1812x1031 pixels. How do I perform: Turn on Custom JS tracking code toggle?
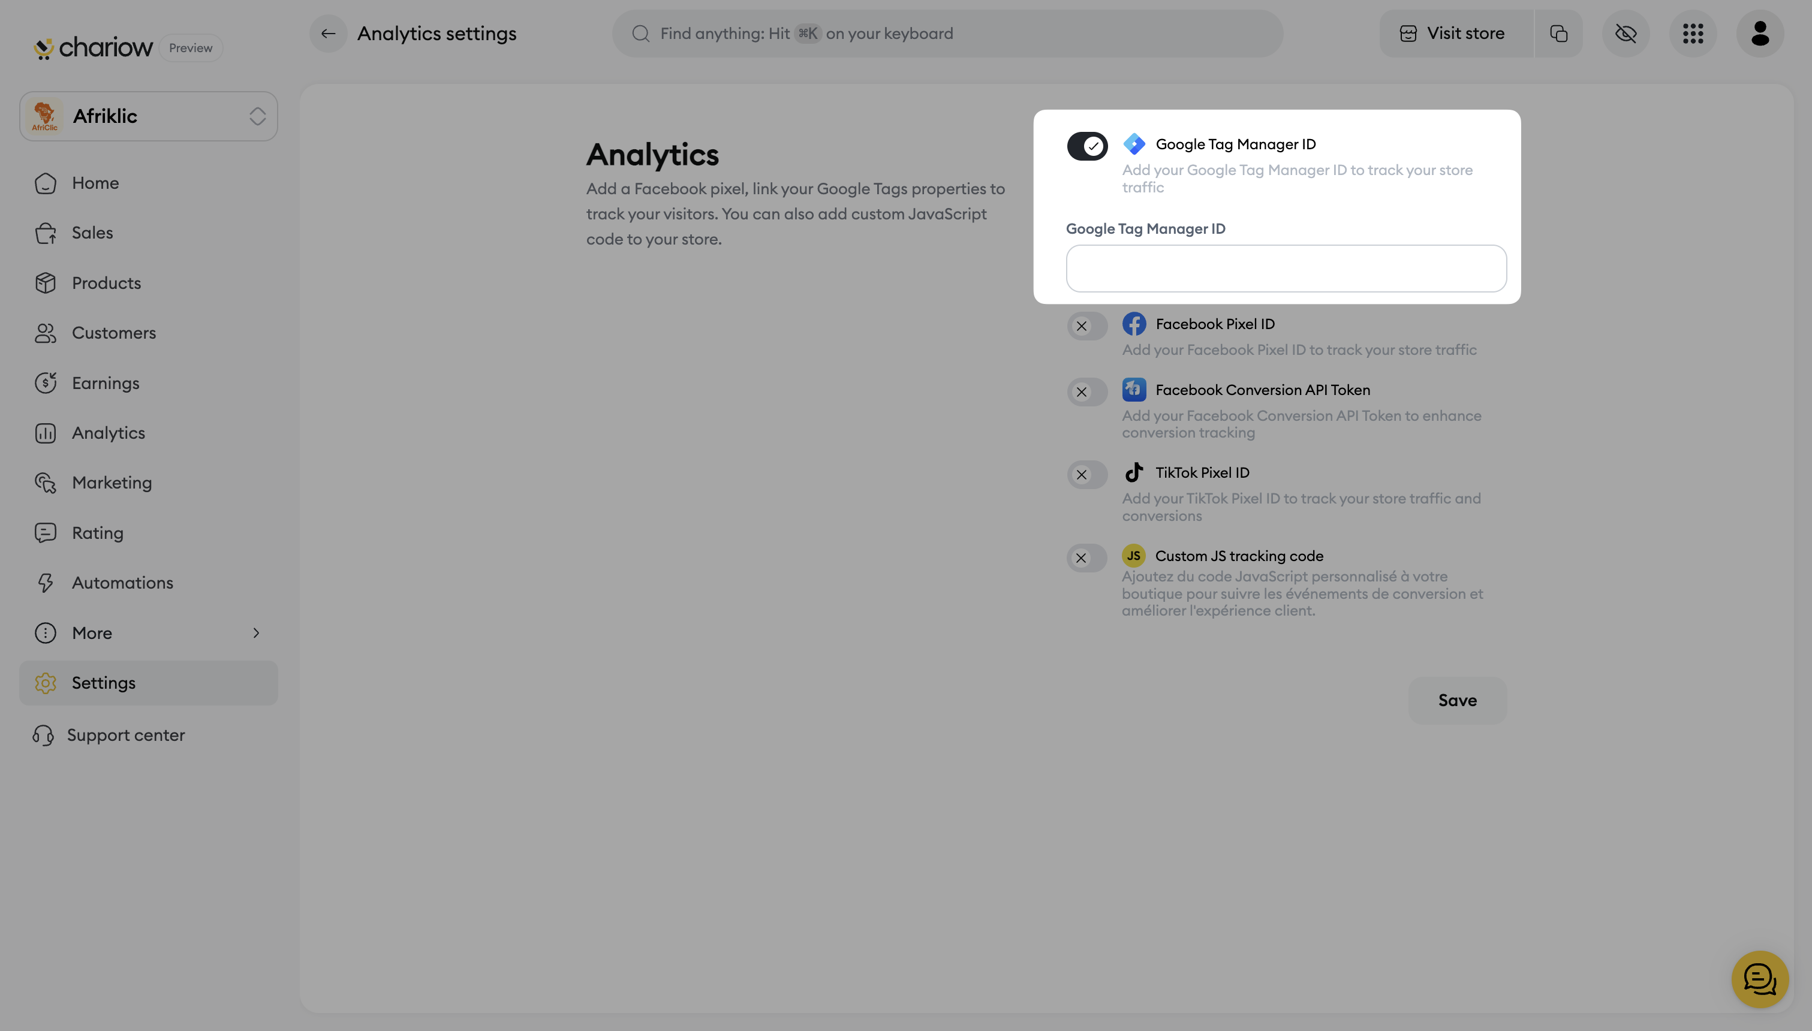1087,558
